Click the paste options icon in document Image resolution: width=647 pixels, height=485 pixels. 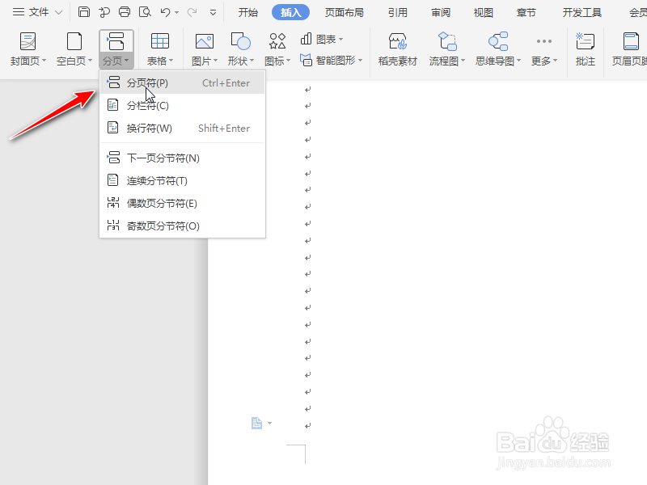click(256, 423)
